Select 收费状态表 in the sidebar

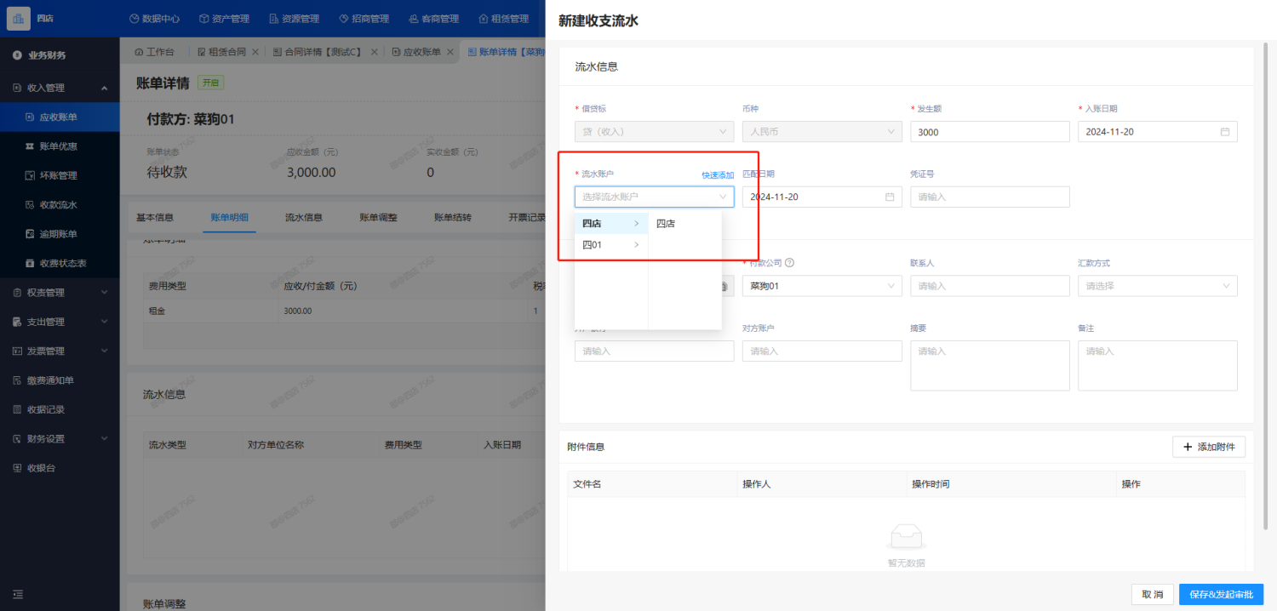(x=60, y=263)
